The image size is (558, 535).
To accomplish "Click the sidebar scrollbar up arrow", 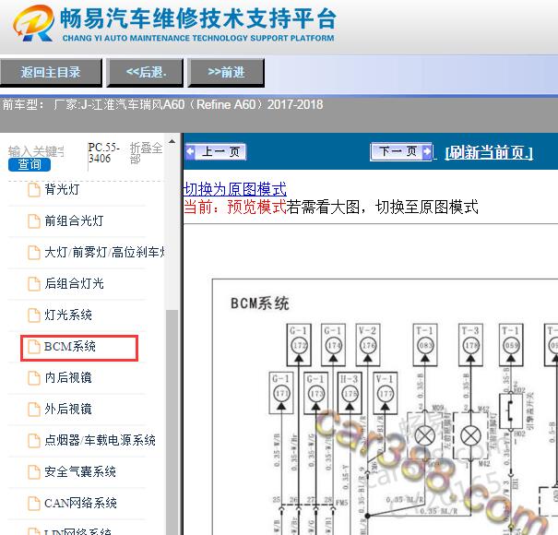I will (x=172, y=141).
